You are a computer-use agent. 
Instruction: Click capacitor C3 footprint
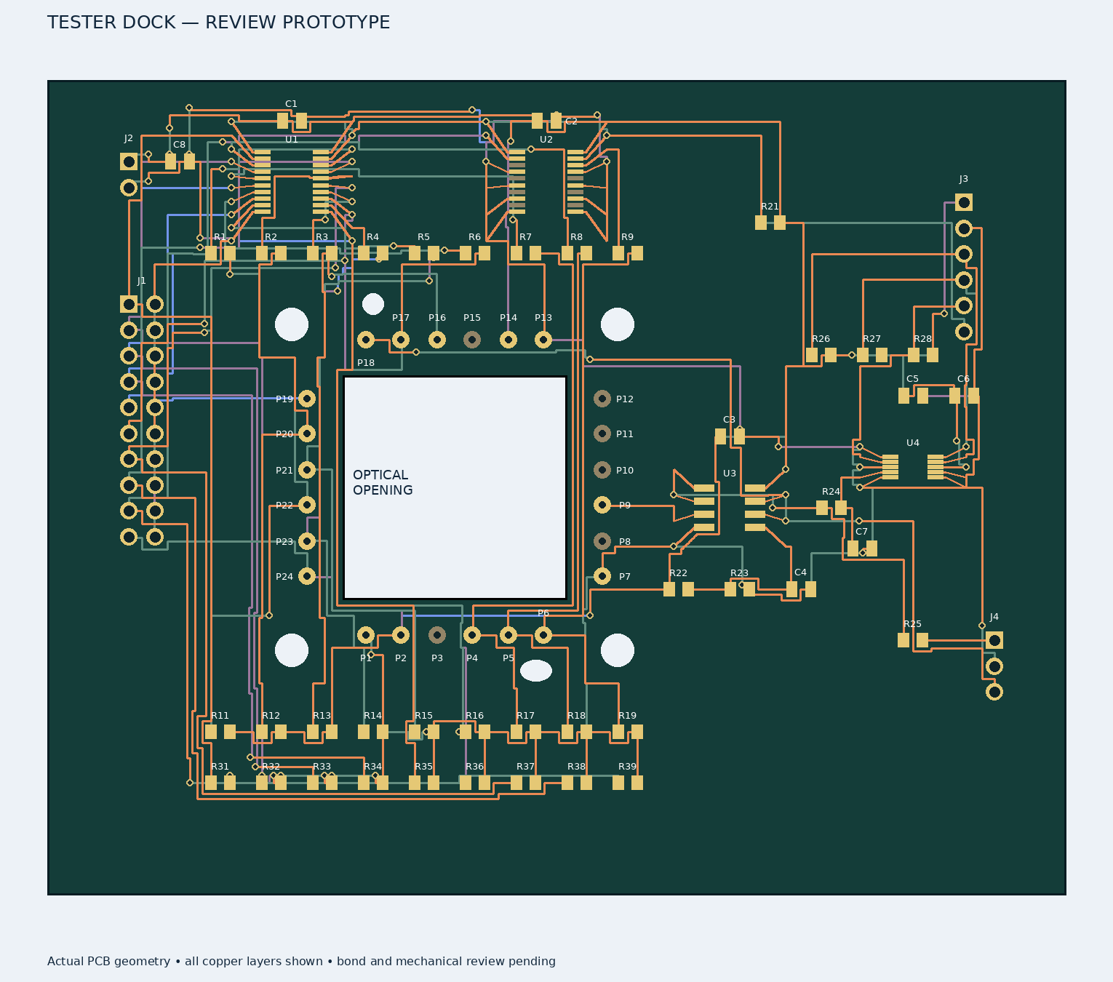(730, 436)
